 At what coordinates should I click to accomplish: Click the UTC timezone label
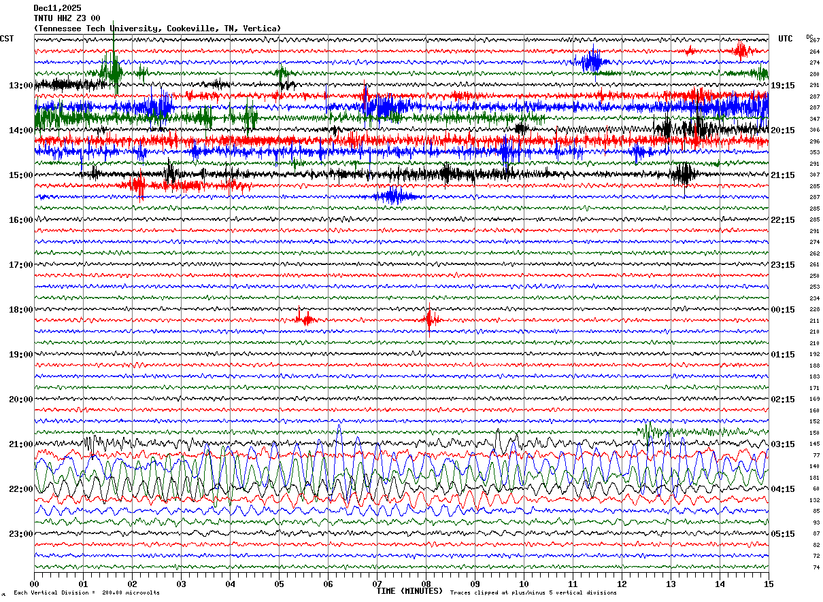coord(785,39)
